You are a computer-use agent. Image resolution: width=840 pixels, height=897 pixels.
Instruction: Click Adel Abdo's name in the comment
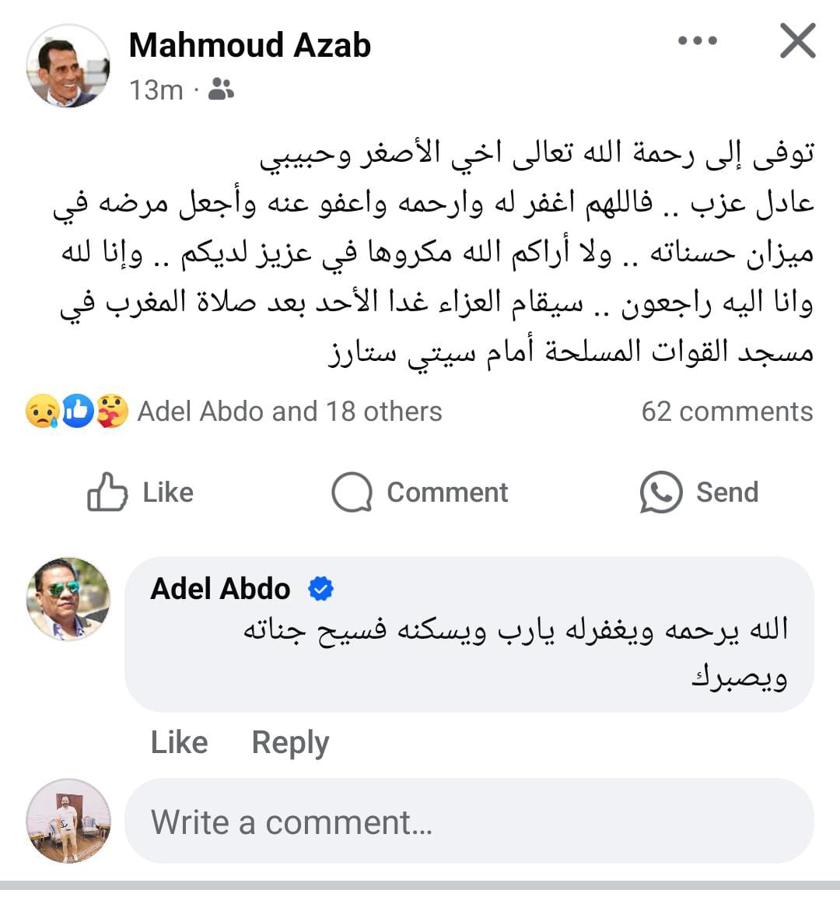220,589
